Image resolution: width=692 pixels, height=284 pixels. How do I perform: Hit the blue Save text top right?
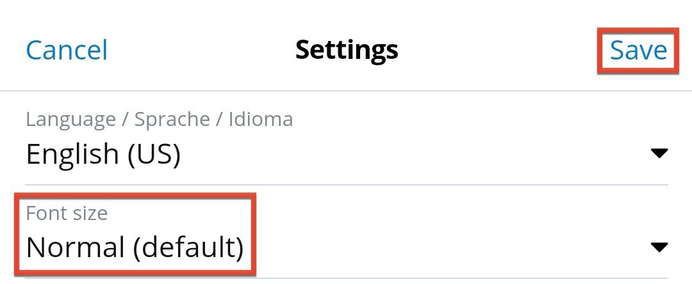638,50
